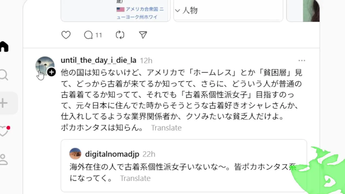
Task: Repost using the repost arrows icon
Action: [120, 35]
